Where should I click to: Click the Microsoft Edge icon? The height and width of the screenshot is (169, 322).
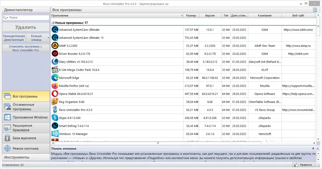click(x=55, y=78)
